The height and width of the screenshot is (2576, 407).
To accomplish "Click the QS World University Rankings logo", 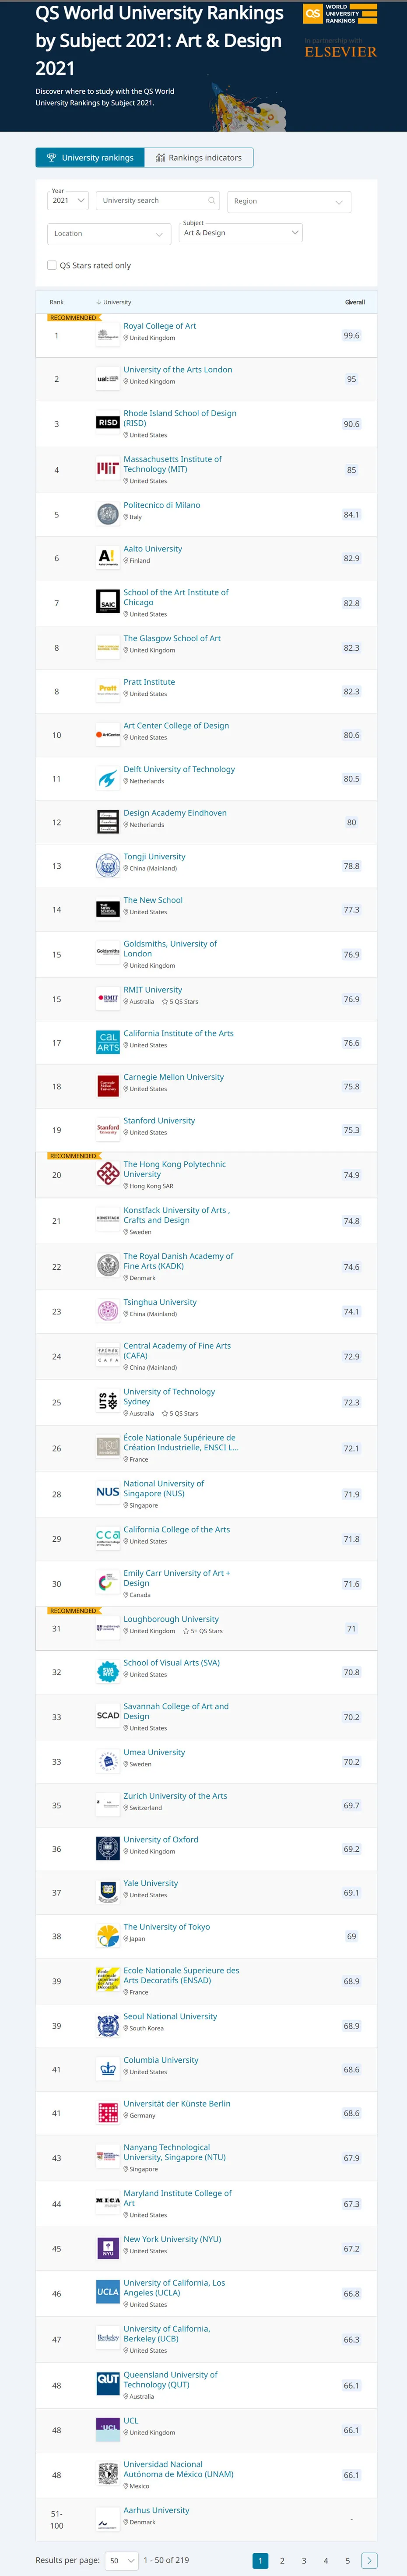I will [340, 14].
